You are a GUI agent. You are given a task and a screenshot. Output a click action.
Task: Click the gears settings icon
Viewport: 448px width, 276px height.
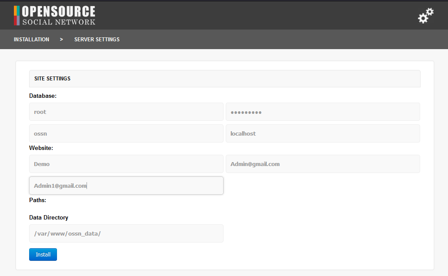[425, 16]
